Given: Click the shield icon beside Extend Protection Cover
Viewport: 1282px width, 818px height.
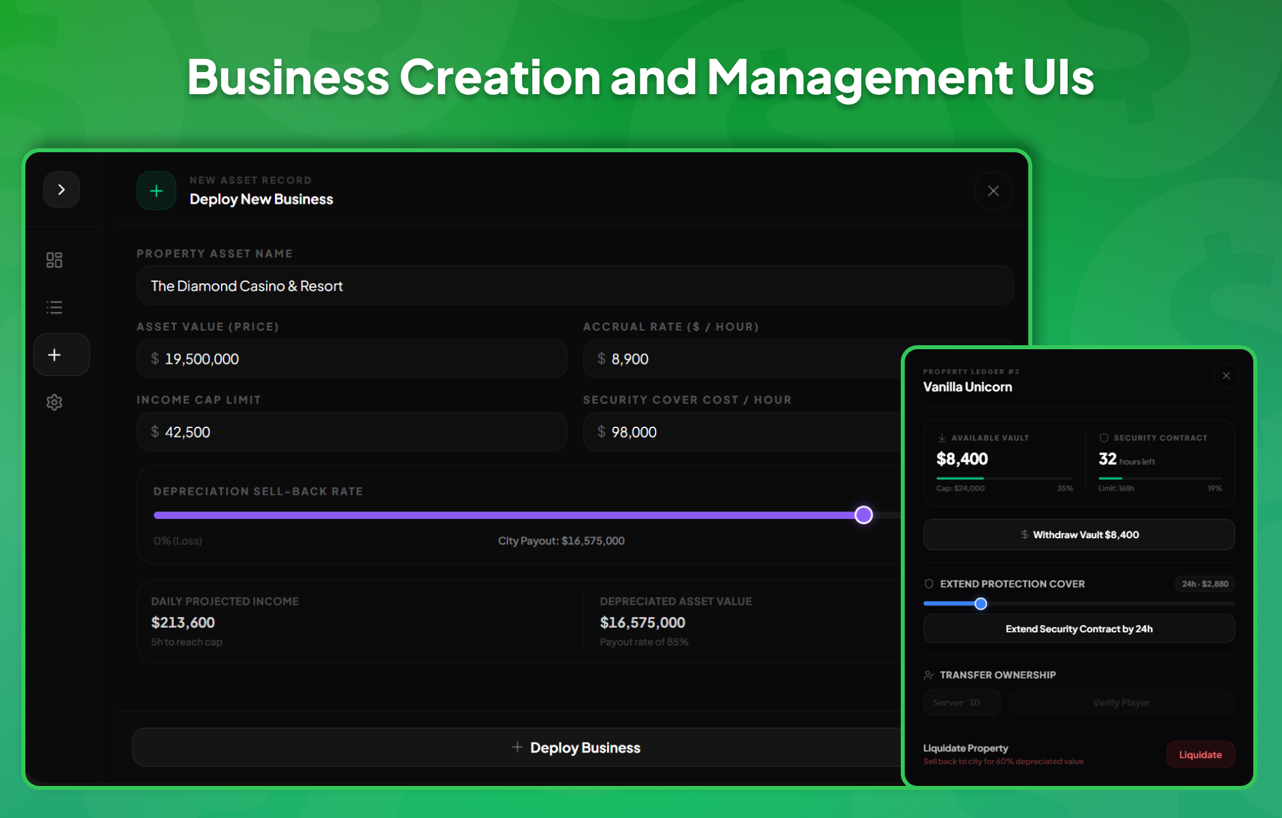Looking at the screenshot, I should coord(929,584).
